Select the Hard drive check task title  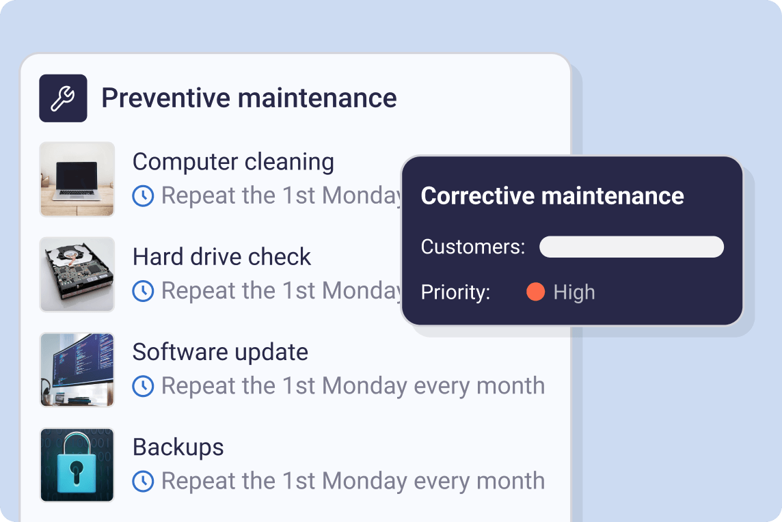[221, 257]
